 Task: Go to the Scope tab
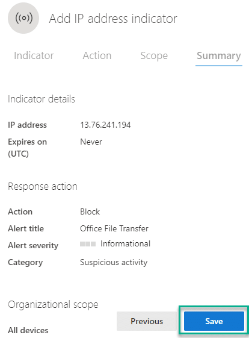pos(154,56)
